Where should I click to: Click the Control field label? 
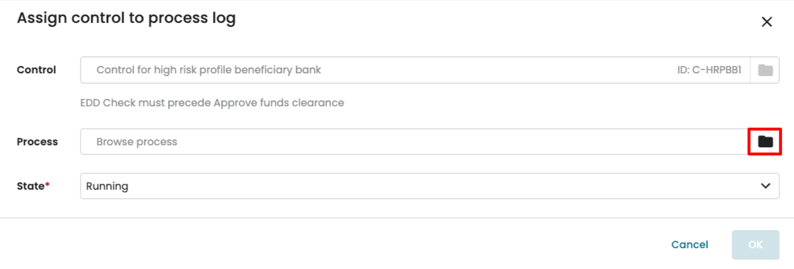tap(36, 70)
